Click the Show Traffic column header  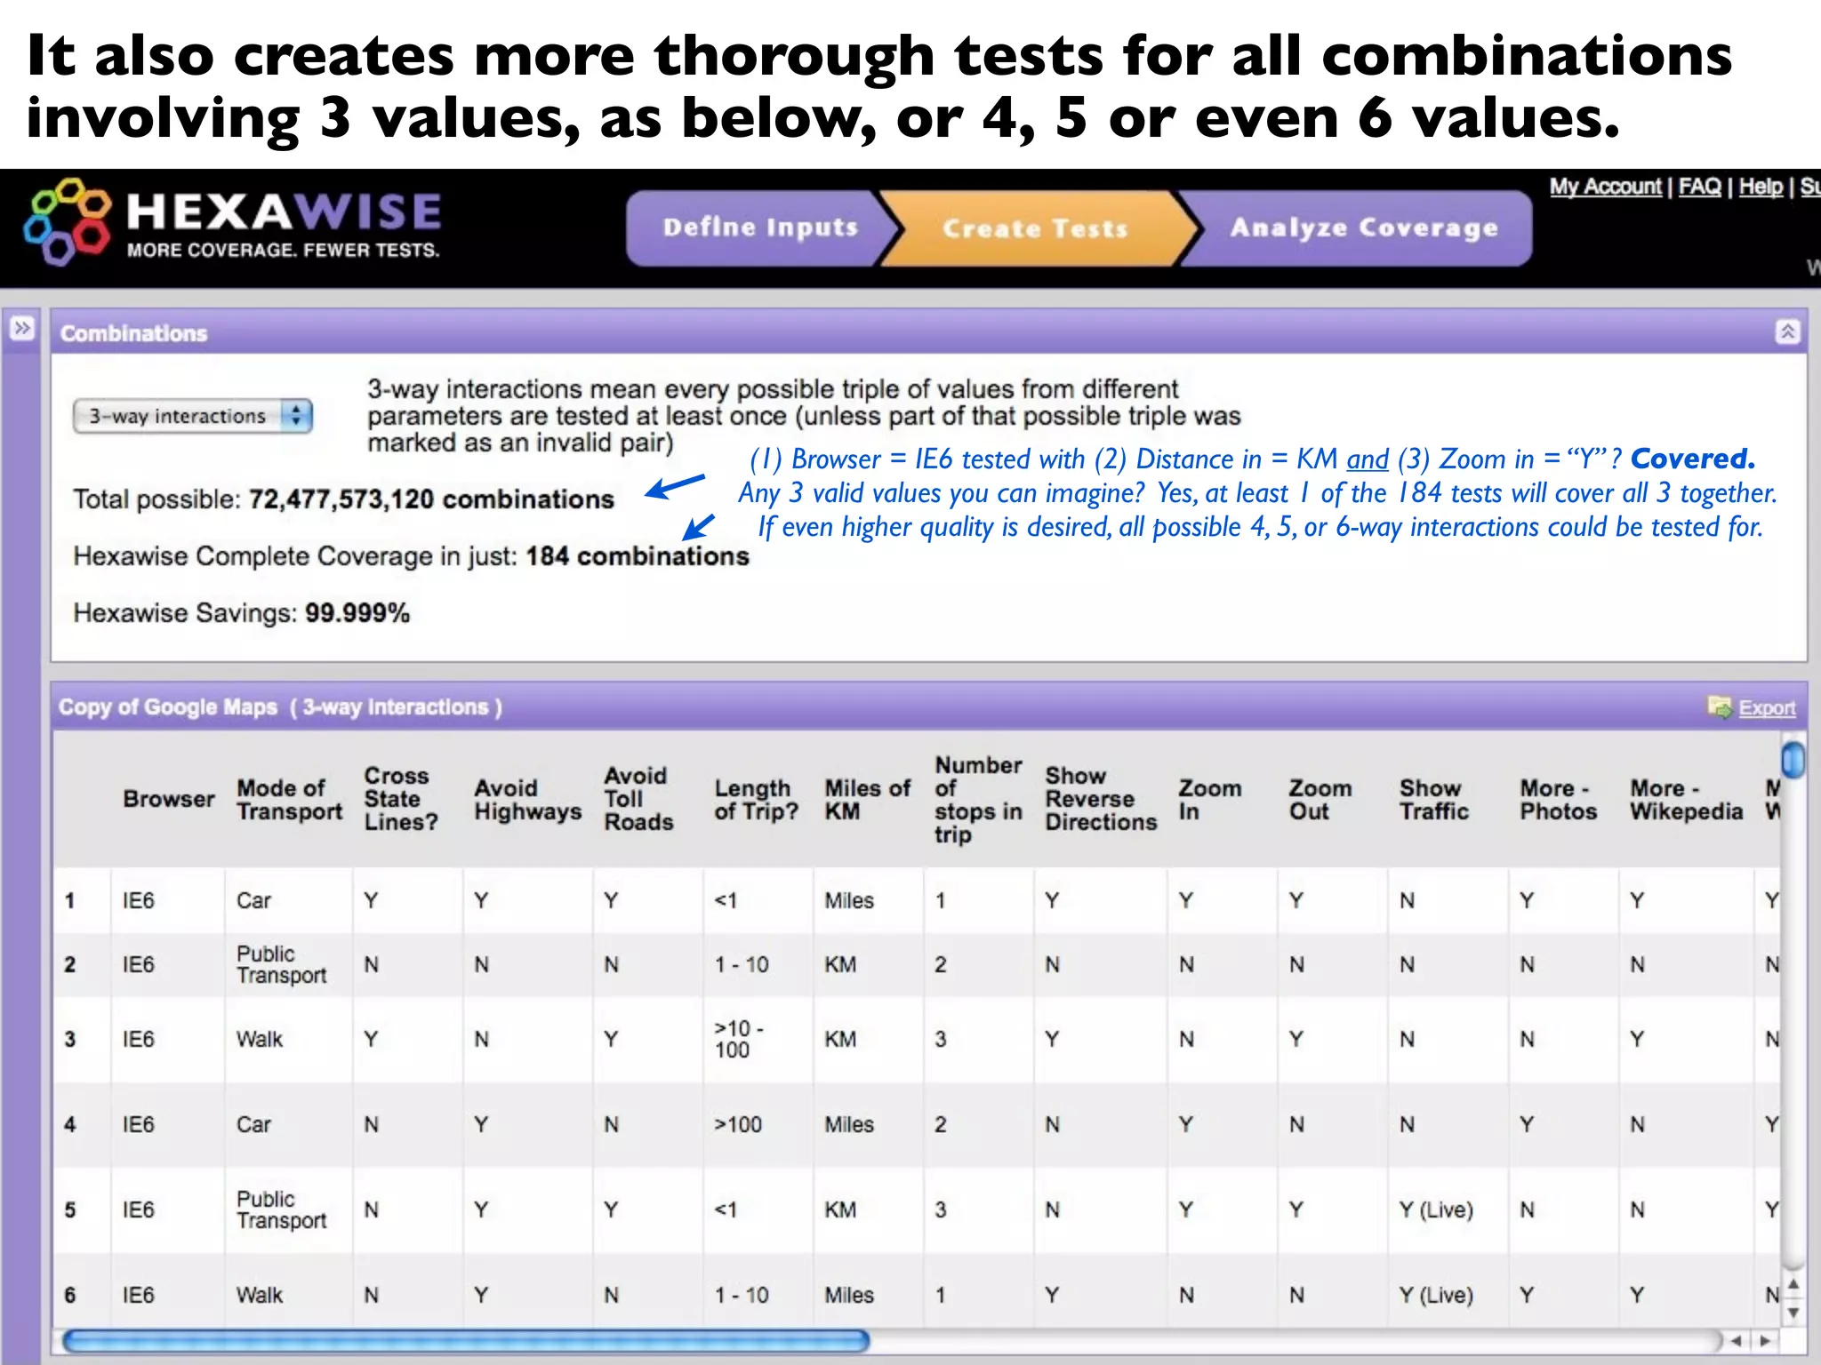(1434, 800)
